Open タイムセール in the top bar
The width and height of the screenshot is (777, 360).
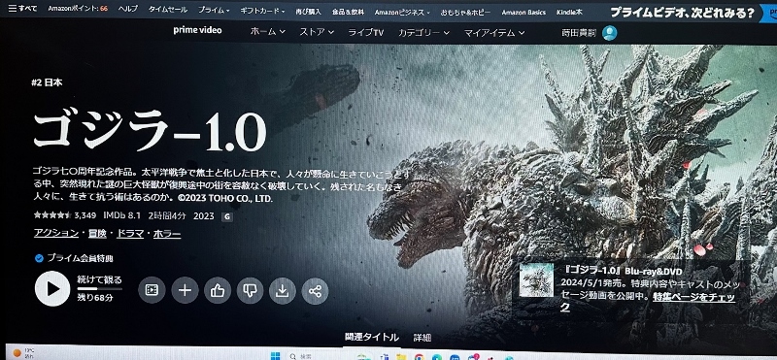[x=168, y=10]
